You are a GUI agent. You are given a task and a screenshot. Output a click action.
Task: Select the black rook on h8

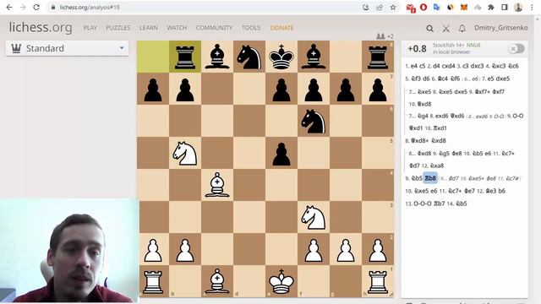coord(378,57)
